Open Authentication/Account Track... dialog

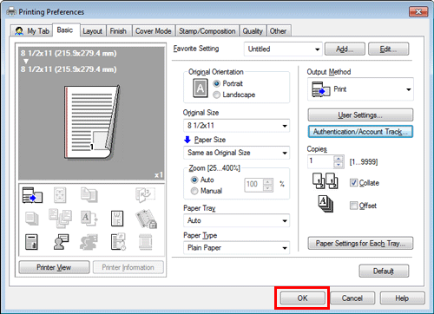point(360,132)
